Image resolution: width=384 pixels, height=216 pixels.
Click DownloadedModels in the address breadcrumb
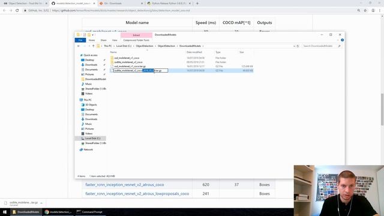tap(190, 46)
